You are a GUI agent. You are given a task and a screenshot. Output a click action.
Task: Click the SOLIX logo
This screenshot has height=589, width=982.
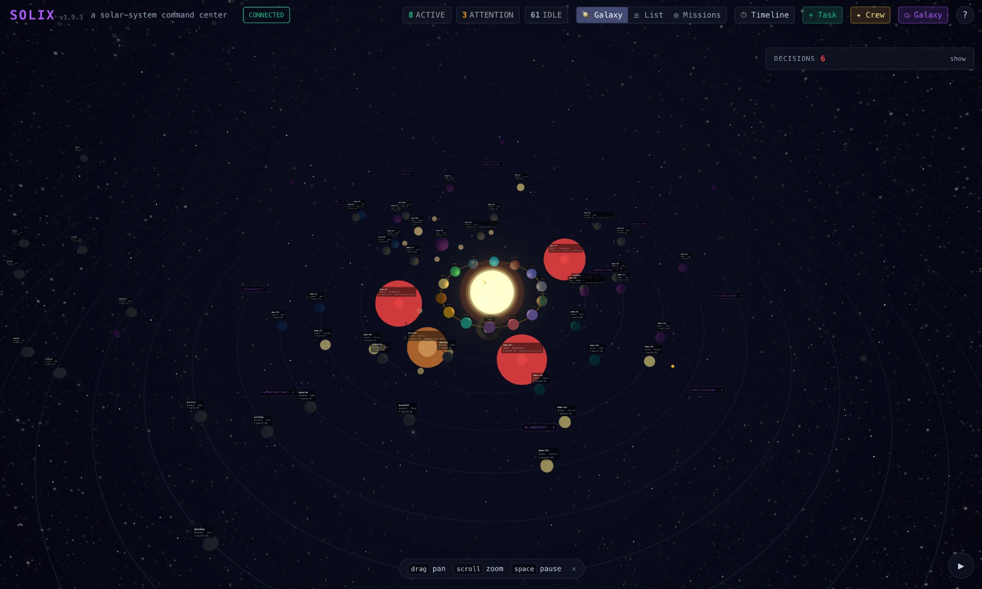[32, 15]
